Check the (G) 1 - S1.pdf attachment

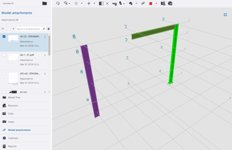pyautogui.click(x=4, y=55)
